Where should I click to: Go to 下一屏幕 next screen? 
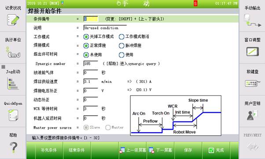[x=160, y=150]
